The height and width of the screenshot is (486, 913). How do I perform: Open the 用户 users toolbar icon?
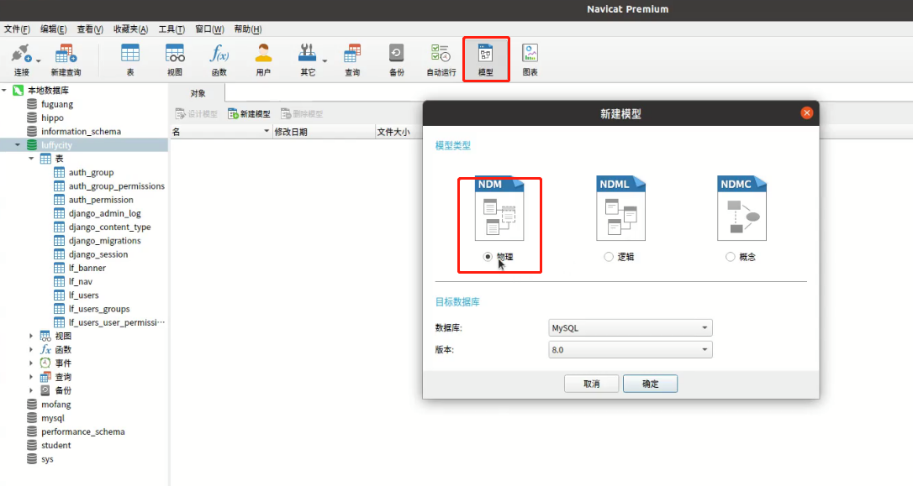coord(263,60)
